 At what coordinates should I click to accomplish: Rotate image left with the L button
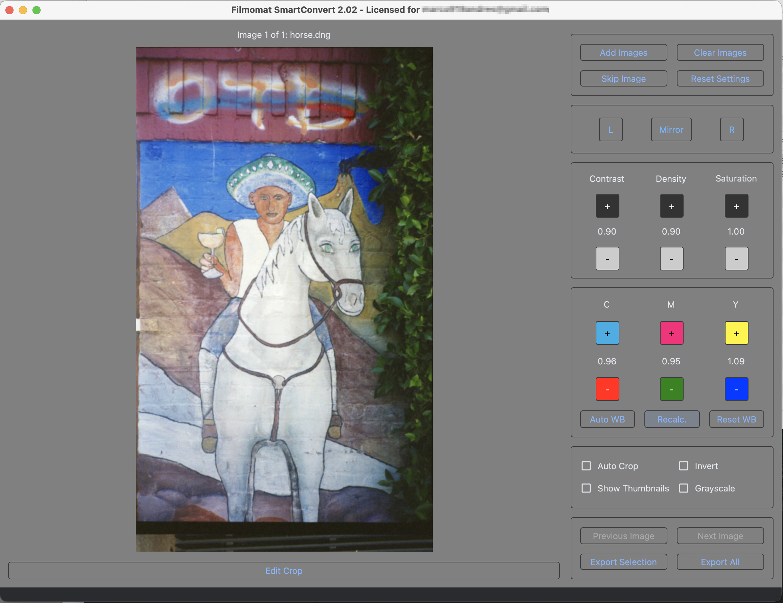(611, 130)
